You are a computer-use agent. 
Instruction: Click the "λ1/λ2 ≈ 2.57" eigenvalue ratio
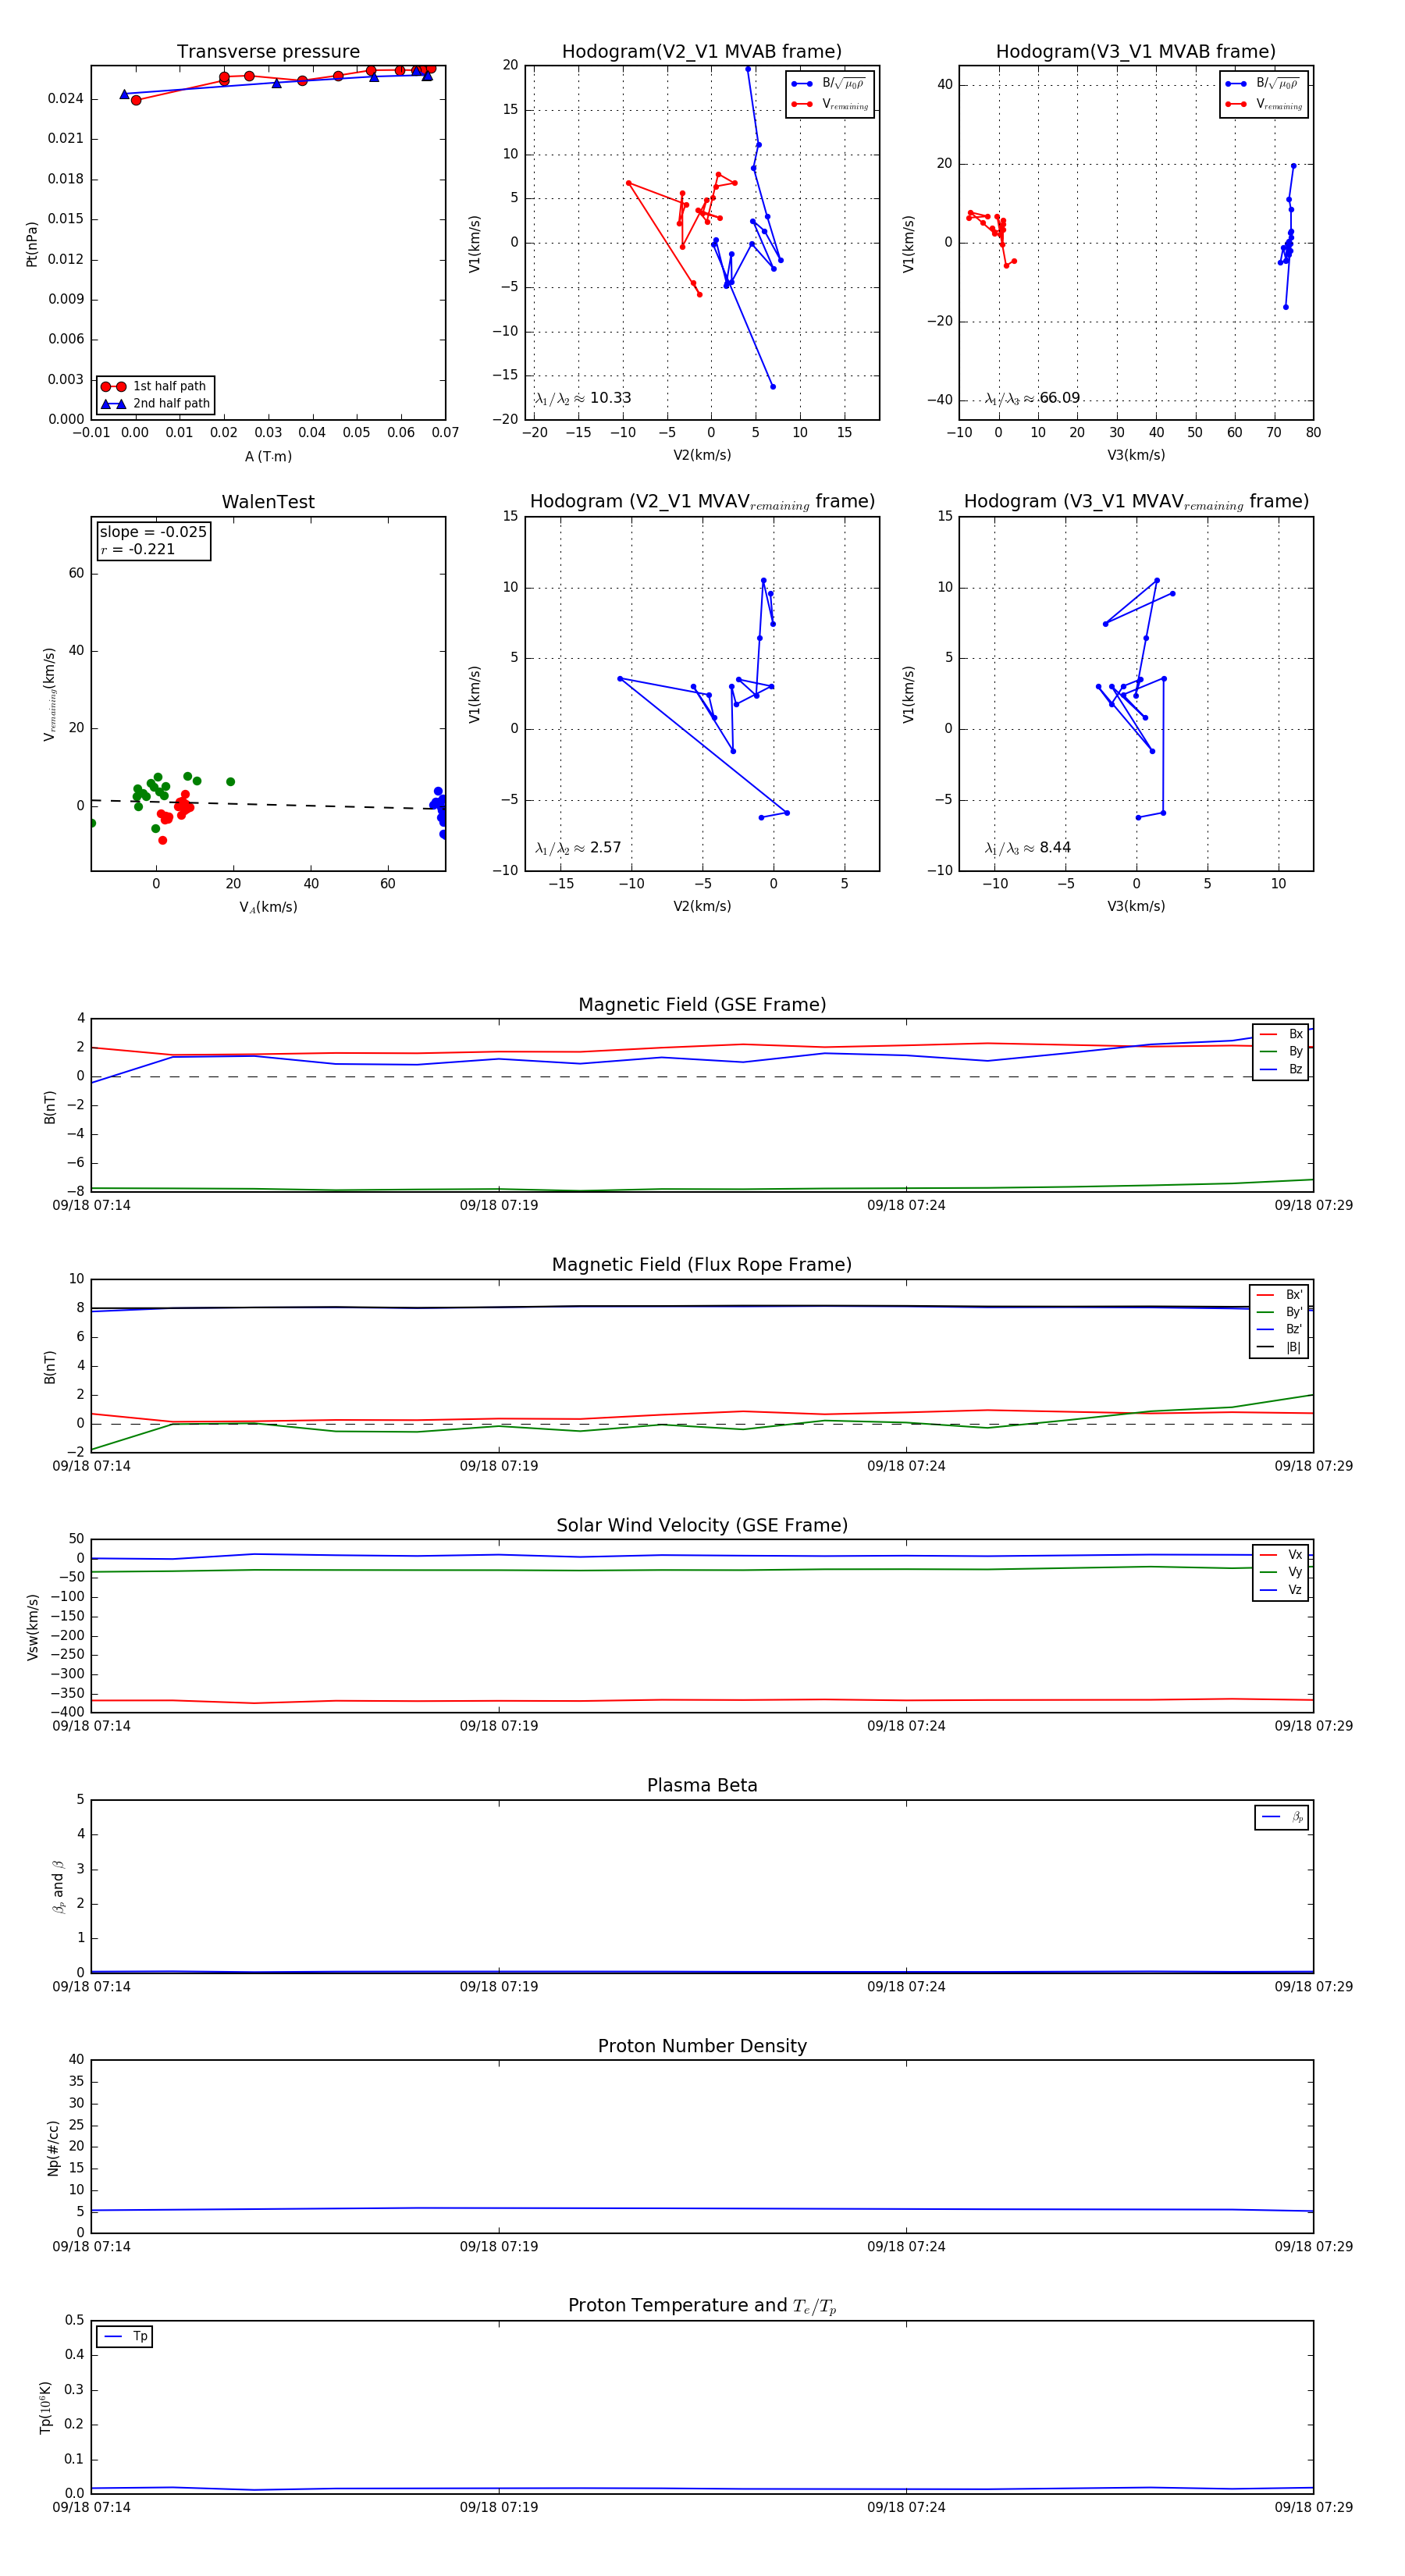coord(578,848)
